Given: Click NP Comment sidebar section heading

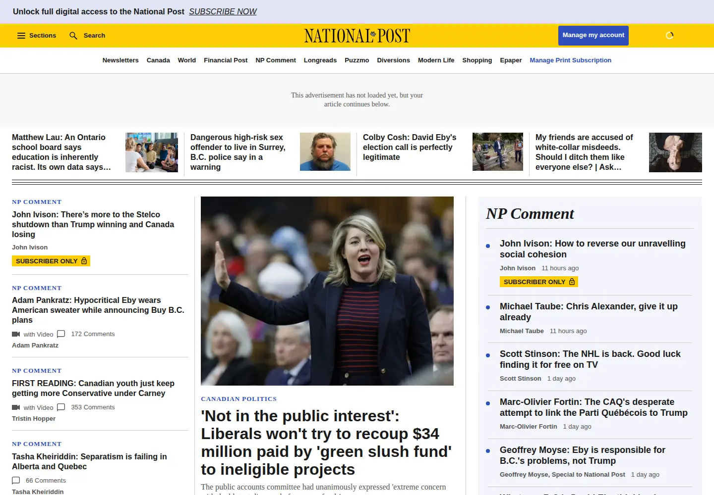Looking at the screenshot, I should pyautogui.click(x=530, y=214).
